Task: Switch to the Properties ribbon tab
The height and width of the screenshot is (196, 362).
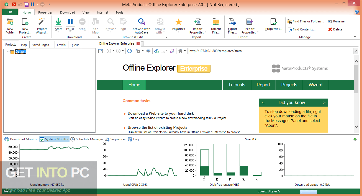Action: [45, 12]
